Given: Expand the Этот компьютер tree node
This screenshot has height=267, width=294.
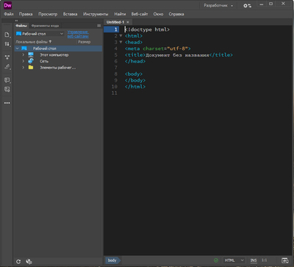Looking at the screenshot, I should tap(24, 54).
